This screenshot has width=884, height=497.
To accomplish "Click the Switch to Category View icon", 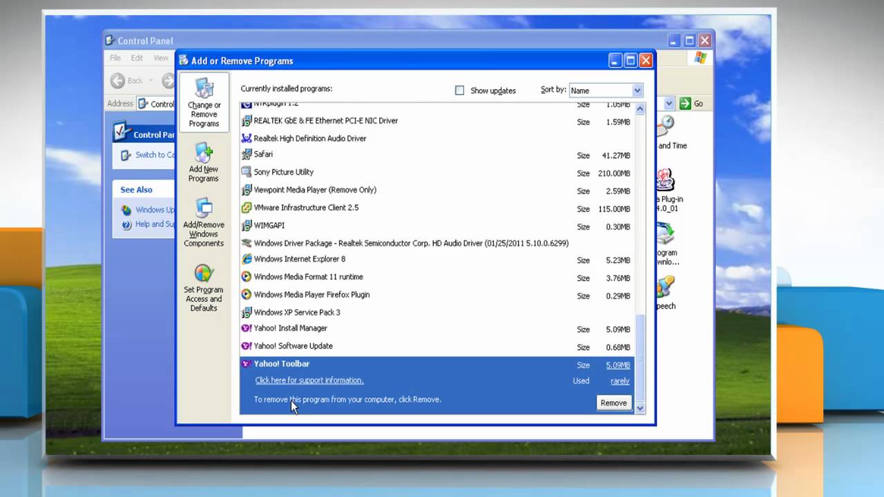I will 126,155.
